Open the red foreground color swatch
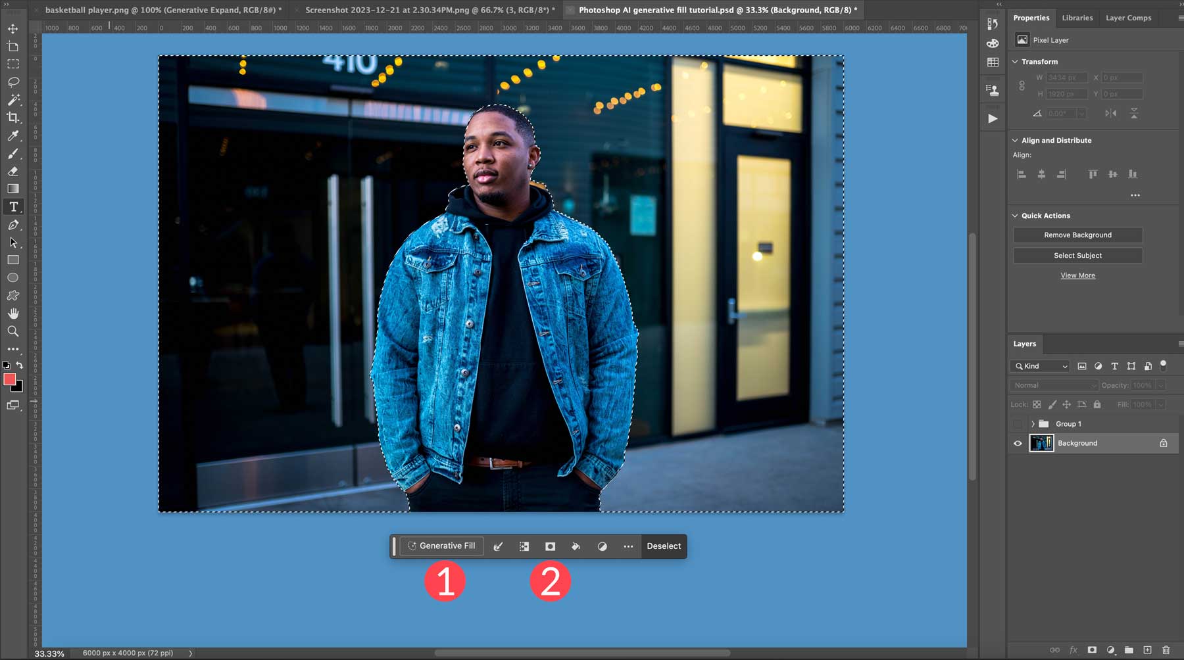 tap(9, 379)
